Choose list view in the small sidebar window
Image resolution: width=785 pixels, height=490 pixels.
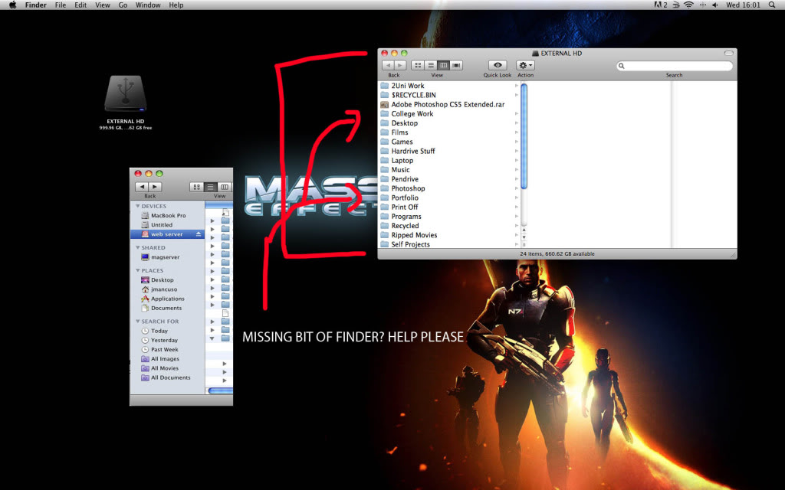tap(210, 187)
